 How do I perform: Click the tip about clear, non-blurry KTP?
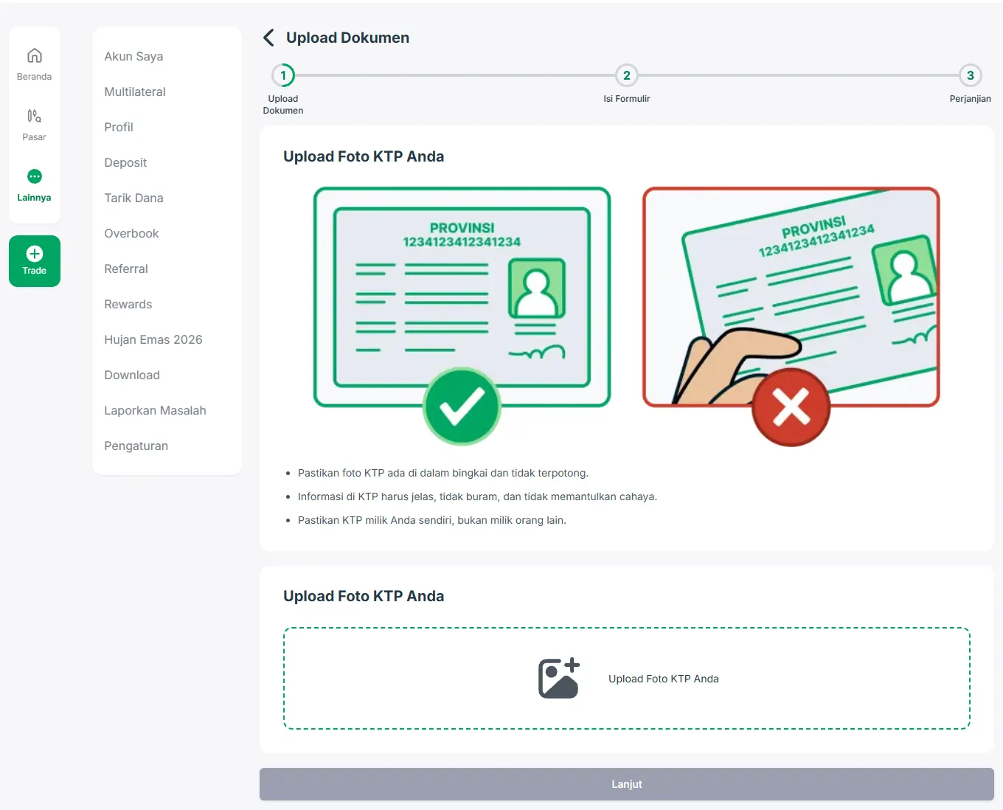pyautogui.click(x=477, y=496)
